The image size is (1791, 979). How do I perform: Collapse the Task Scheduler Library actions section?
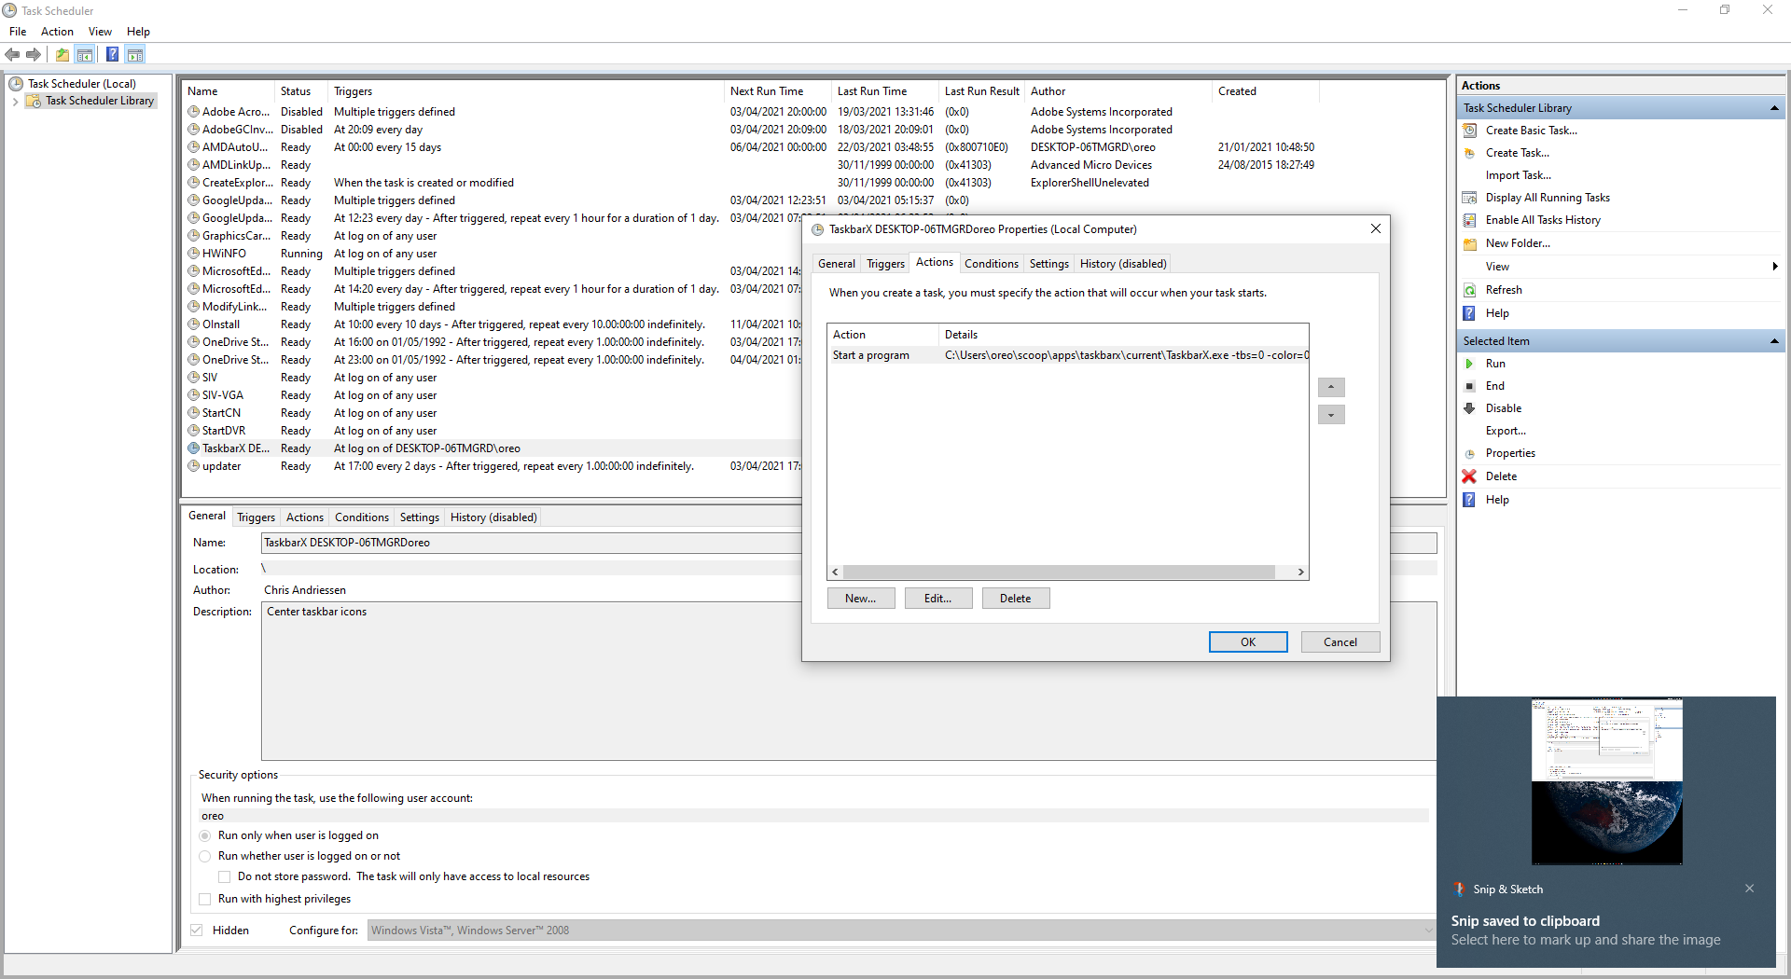1774,107
